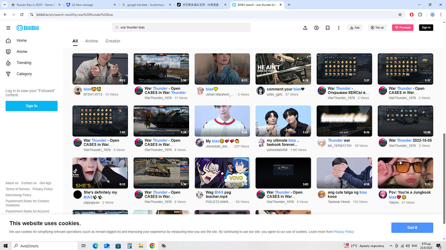
Task: Click BTSVT-0713 channel avatar
Action: click(x=77, y=90)
